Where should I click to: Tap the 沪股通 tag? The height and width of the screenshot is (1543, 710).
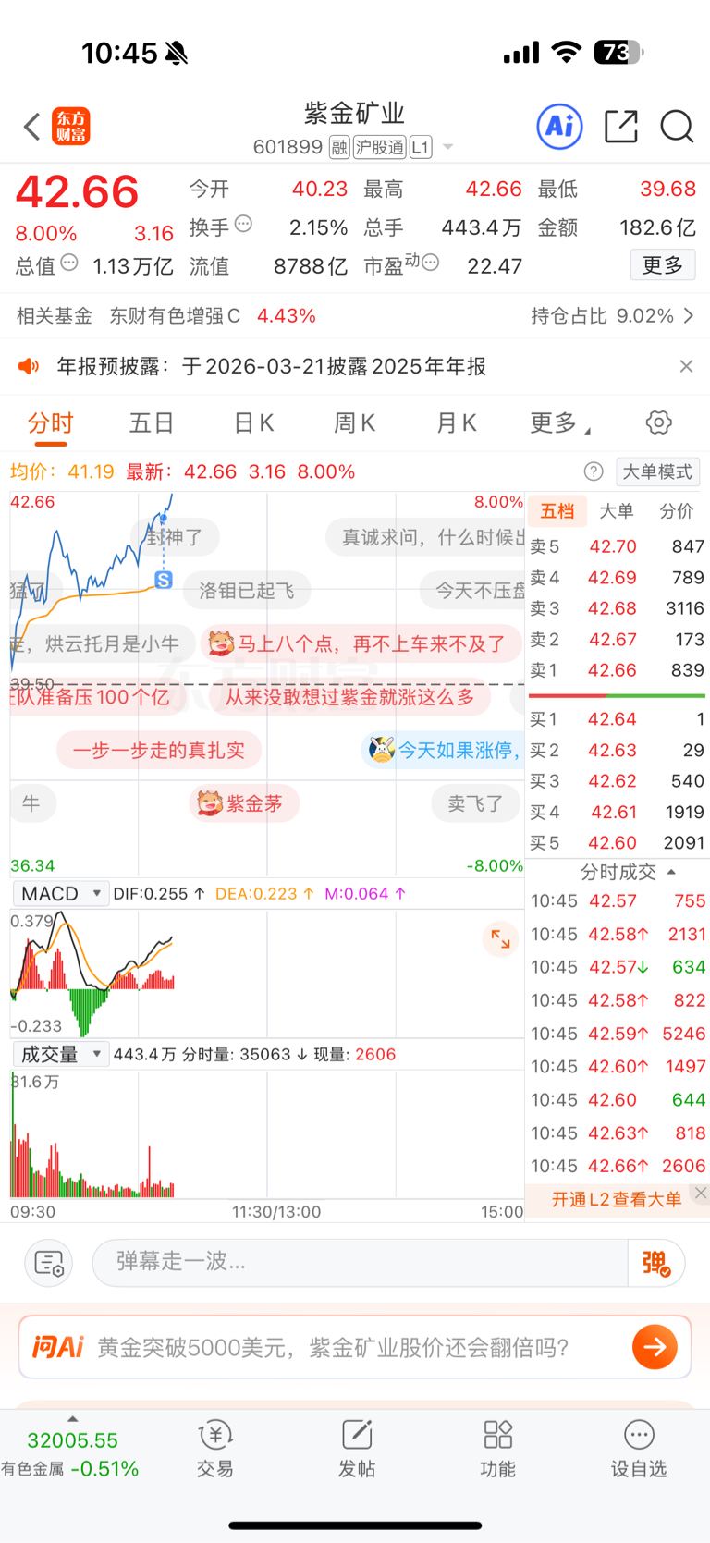click(379, 147)
